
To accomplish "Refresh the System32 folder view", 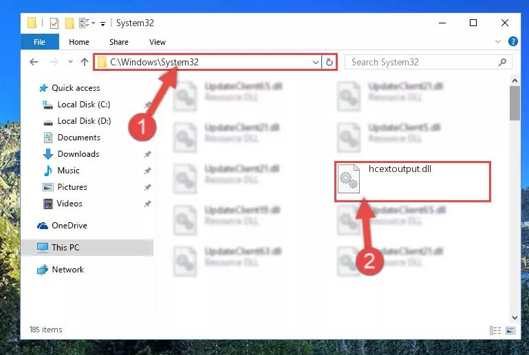I will (x=330, y=62).
